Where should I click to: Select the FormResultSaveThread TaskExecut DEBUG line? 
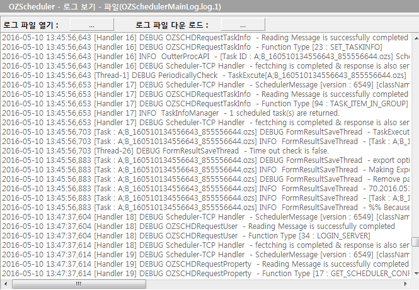(206, 132)
